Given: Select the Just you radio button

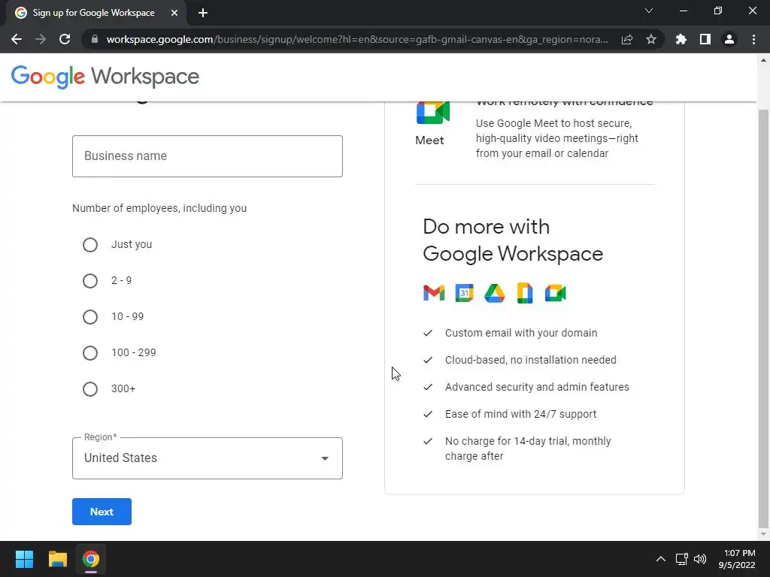Looking at the screenshot, I should pos(90,245).
